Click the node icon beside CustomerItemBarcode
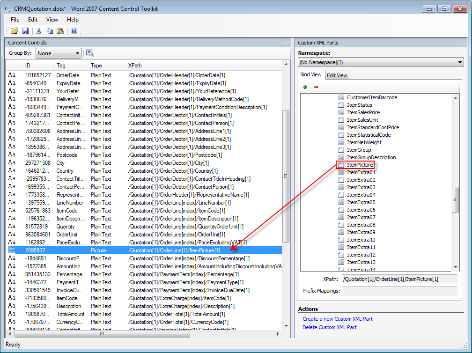Image resolution: width=472 pixels, height=353 pixels. (x=341, y=97)
